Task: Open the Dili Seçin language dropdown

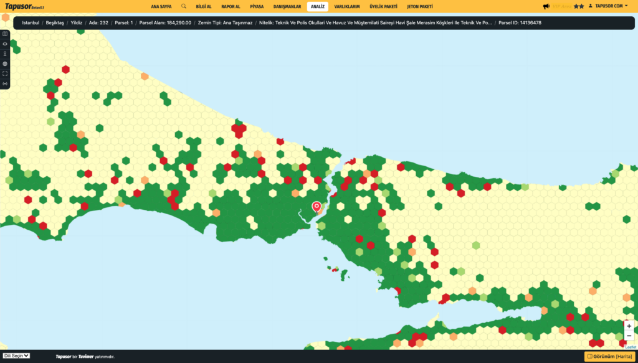Action: [x=17, y=356]
